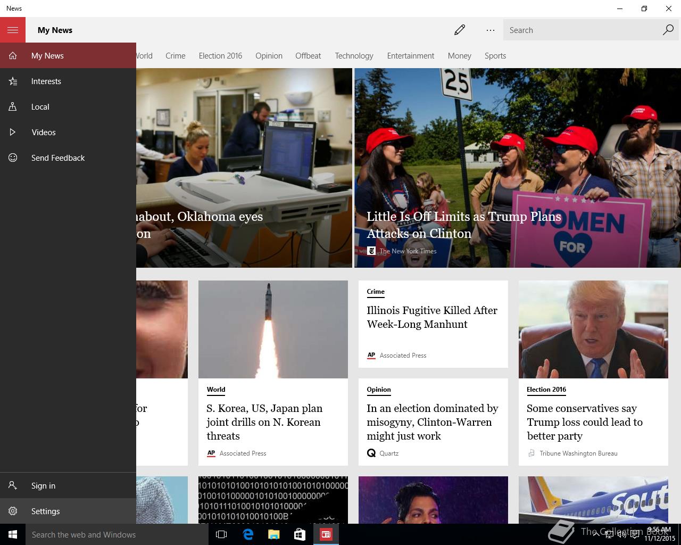
Task: Switch to the Election 2016 tab
Action: click(x=220, y=55)
